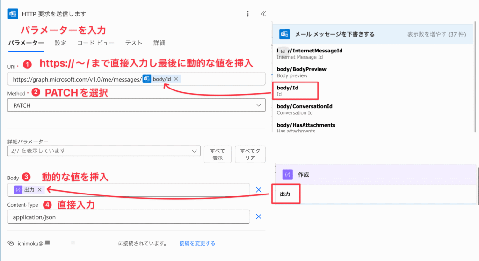Collapse panel with double chevron icon
The image size is (479, 261).
point(263,14)
